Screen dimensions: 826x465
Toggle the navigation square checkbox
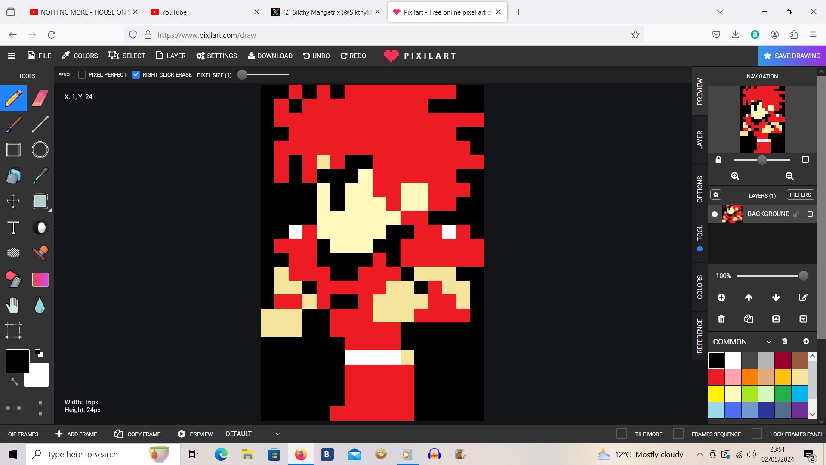(805, 160)
